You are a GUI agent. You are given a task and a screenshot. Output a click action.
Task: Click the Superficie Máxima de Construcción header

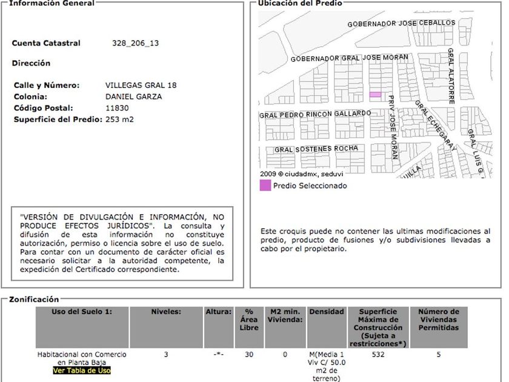[x=378, y=327]
